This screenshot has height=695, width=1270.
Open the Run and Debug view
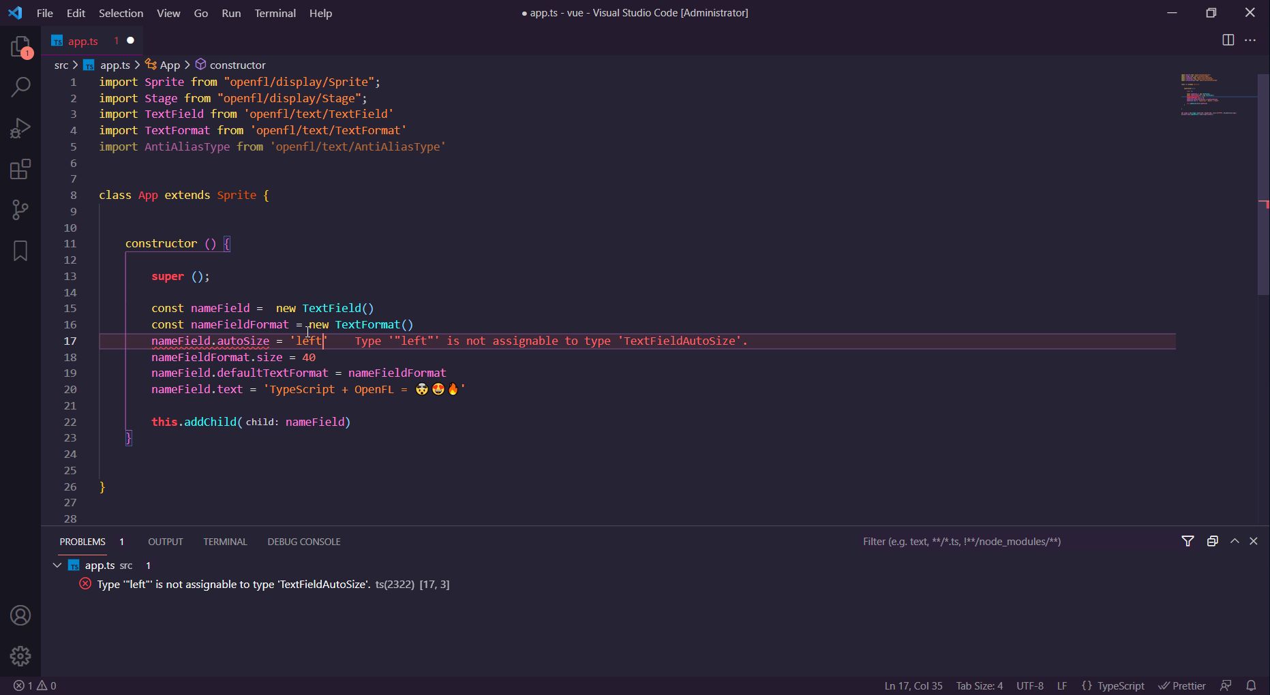tap(20, 128)
